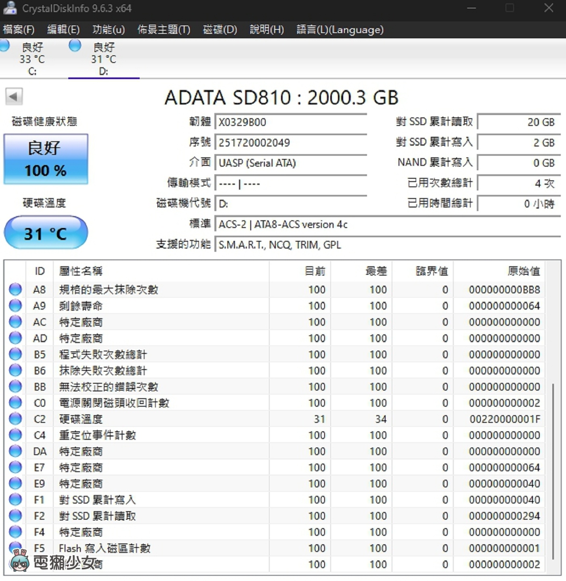
Task: Click the status dot icon for row AD
Action: click(x=15, y=338)
